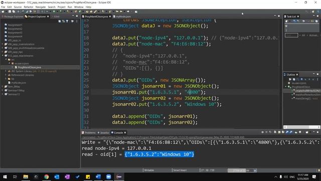Open File Explorer from the taskbar
Screen dimensions: 321x181
(26, 176)
